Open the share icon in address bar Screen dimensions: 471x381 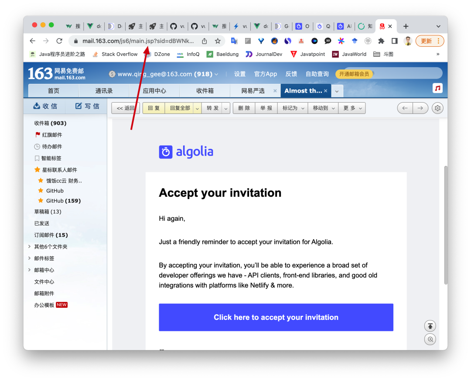tap(204, 41)
